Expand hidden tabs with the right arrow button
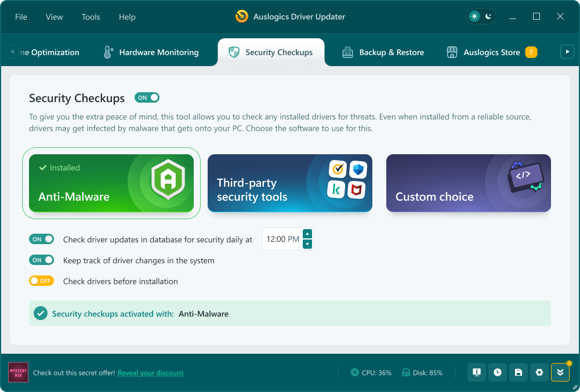Screen dimensions: 580x392 (567, 52)
